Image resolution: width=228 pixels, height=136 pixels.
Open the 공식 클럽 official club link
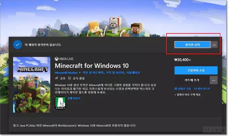pyautogui.click(x=77, y=78)
